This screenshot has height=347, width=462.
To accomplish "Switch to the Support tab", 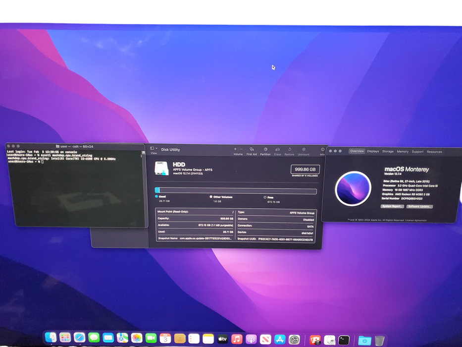I will click(417, 152).
